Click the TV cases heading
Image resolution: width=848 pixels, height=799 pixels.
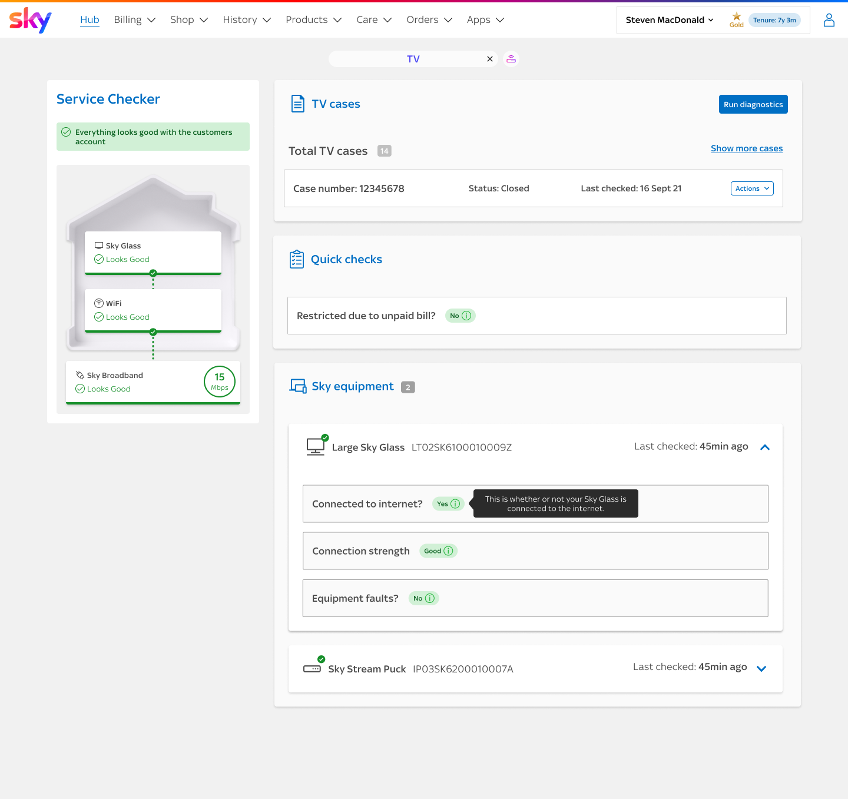(x=336, y=104)
